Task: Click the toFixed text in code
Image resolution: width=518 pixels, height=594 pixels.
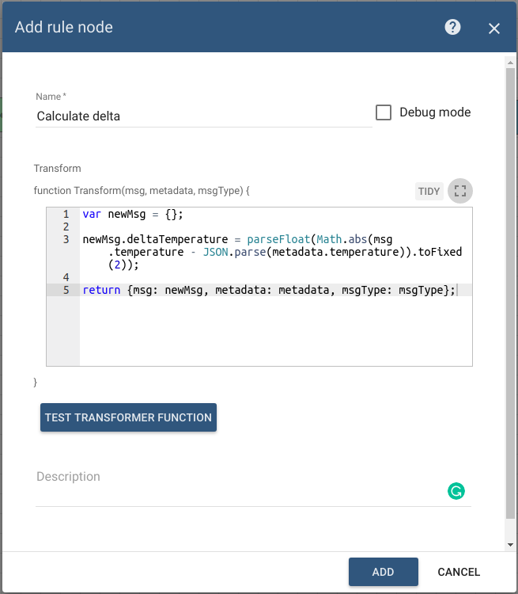Action: pos(440,252)
